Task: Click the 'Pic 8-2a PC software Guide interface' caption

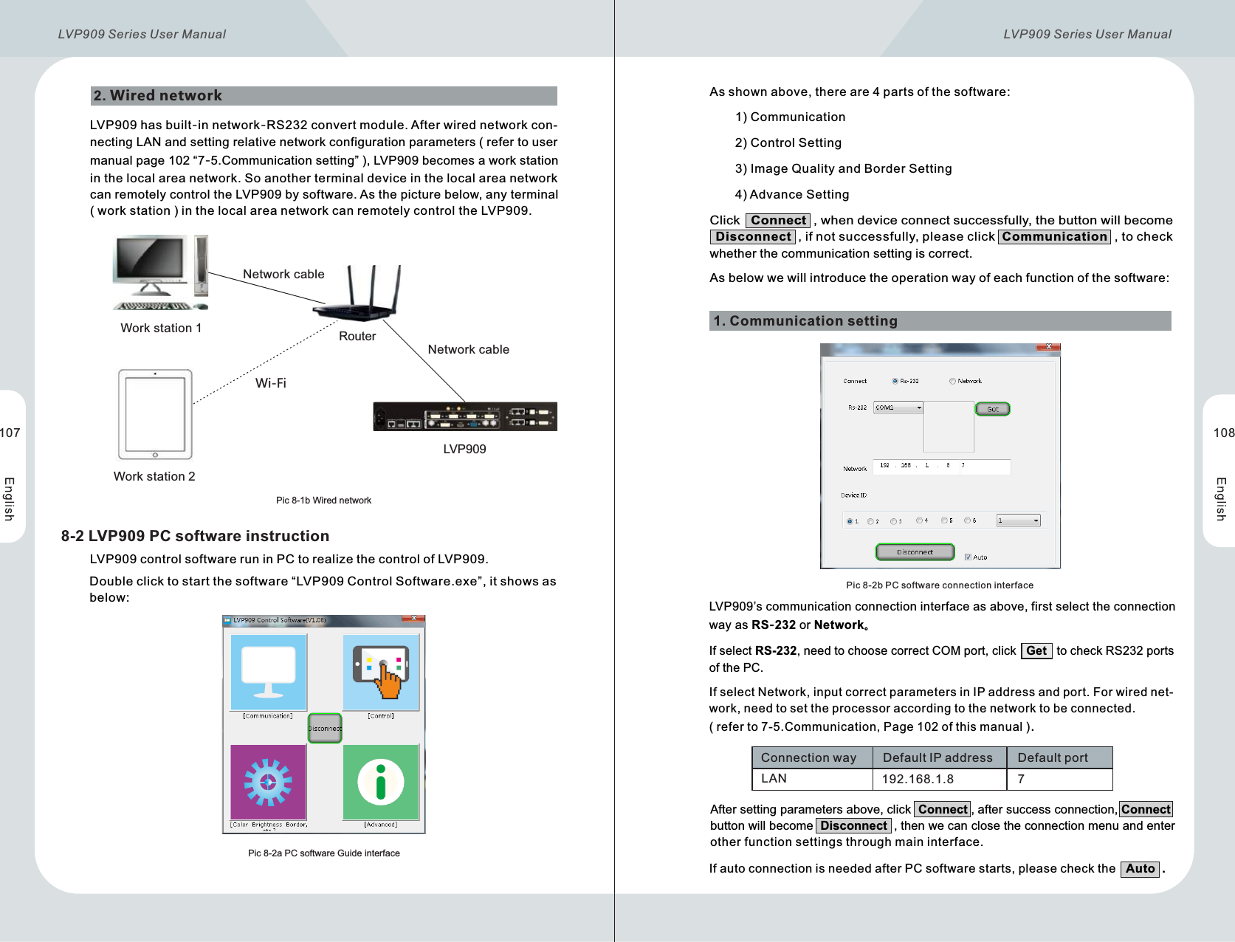Action: [324, 853]
